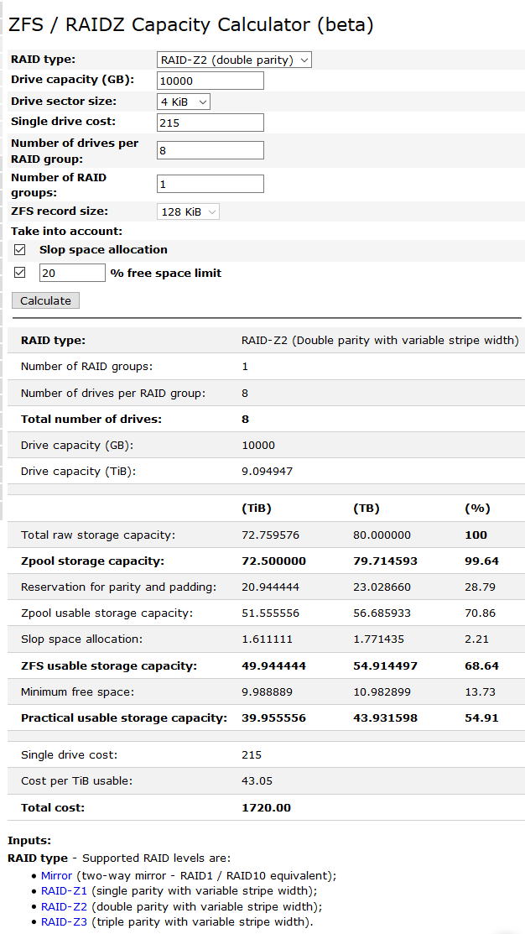This screenshot has height=934, width=525.
Task: Select the practical usable percentage 54.91
Action: click(481, 717)
